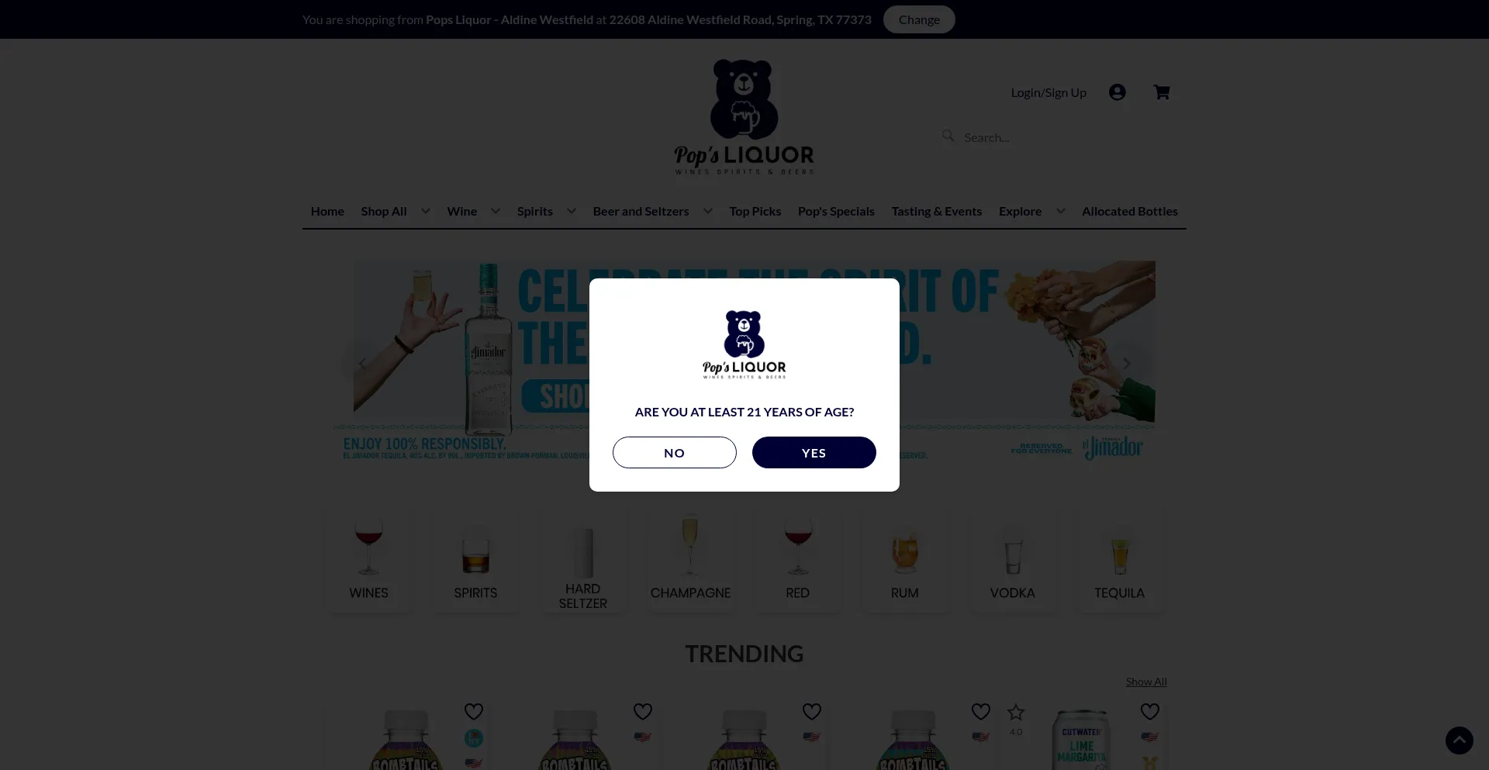Expand the Spirits menu chevron
The height and width of the screenshot is (770, 1489).
point(571,211)
